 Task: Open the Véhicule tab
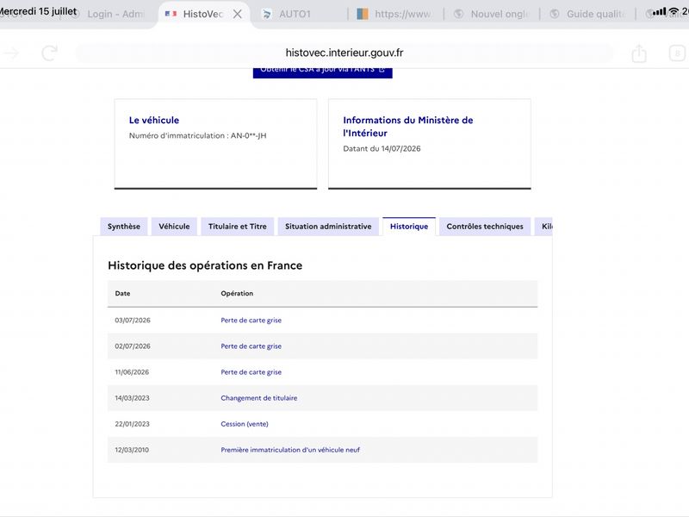click(174, 227)
